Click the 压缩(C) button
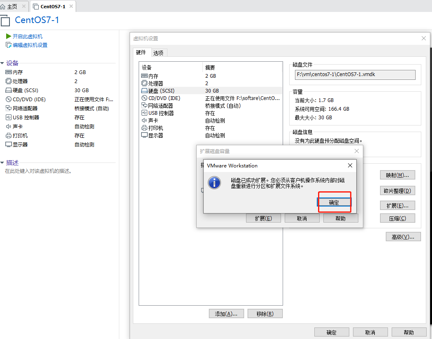 pos(397,218)
